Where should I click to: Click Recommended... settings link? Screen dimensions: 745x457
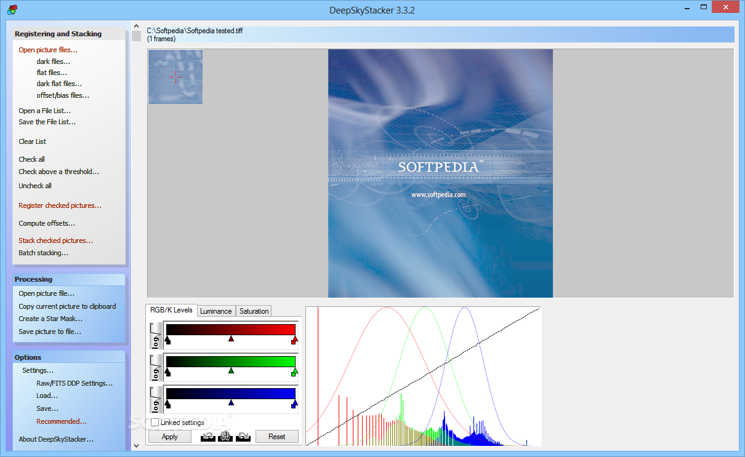pyautogui.click(x=62, y=421)
